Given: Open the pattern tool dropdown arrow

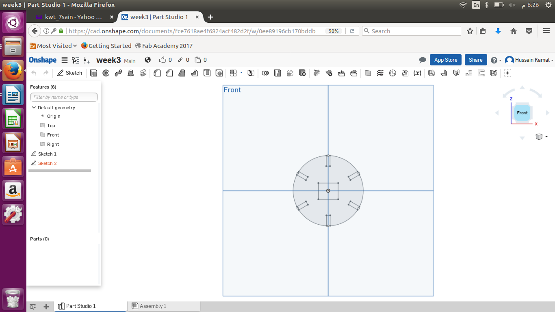Looking at the screenshot, I should (x=241, y=73).
